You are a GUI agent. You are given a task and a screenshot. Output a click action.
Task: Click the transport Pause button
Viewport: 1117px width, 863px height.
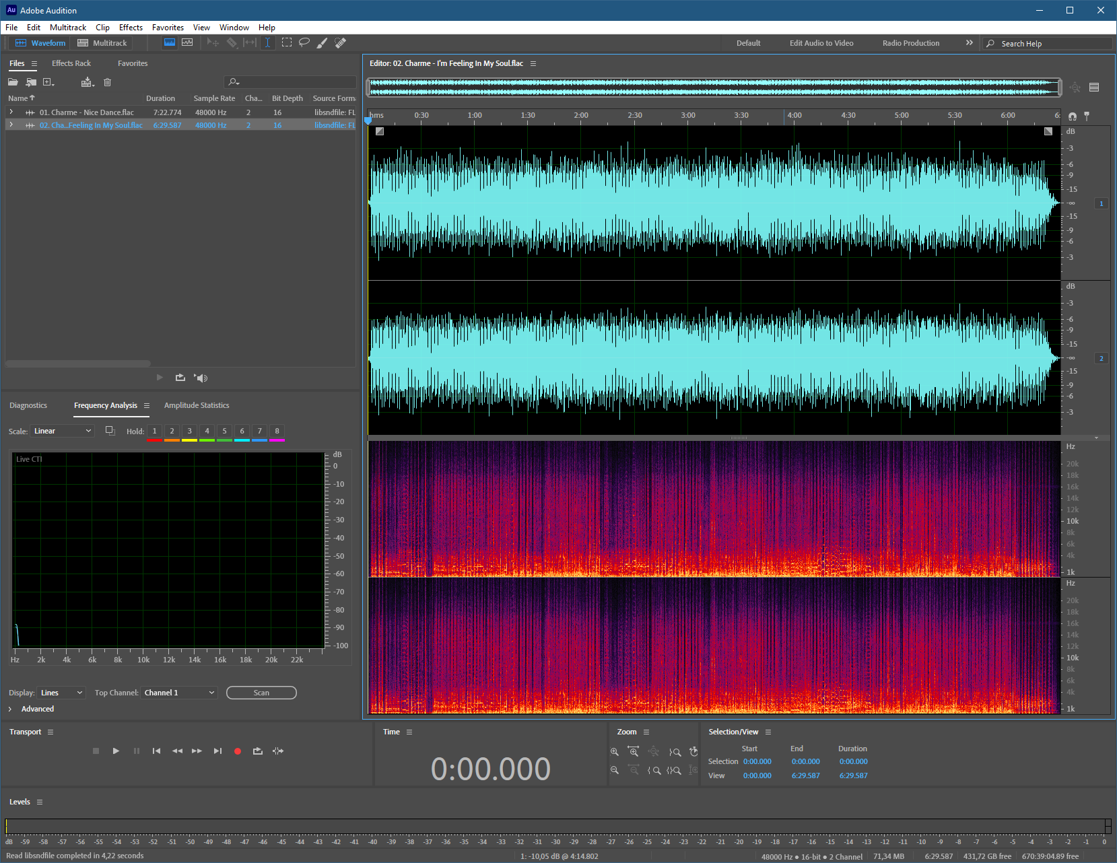tap(137, 751)
